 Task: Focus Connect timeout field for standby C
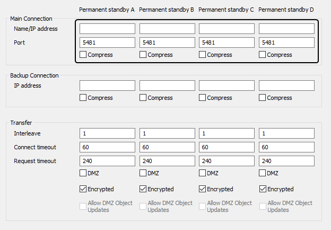[227, 147]
